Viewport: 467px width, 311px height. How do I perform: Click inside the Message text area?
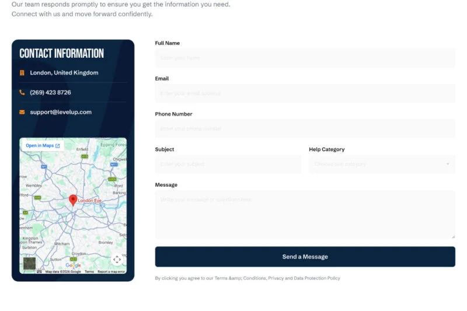(305, 215)
